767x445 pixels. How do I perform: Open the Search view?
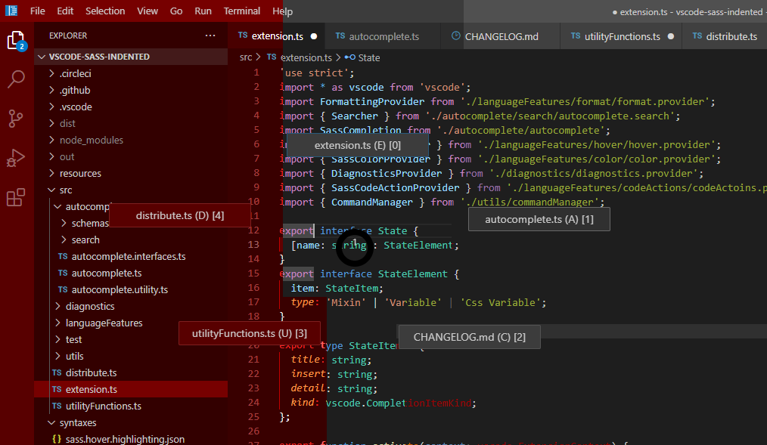point(16,79)
